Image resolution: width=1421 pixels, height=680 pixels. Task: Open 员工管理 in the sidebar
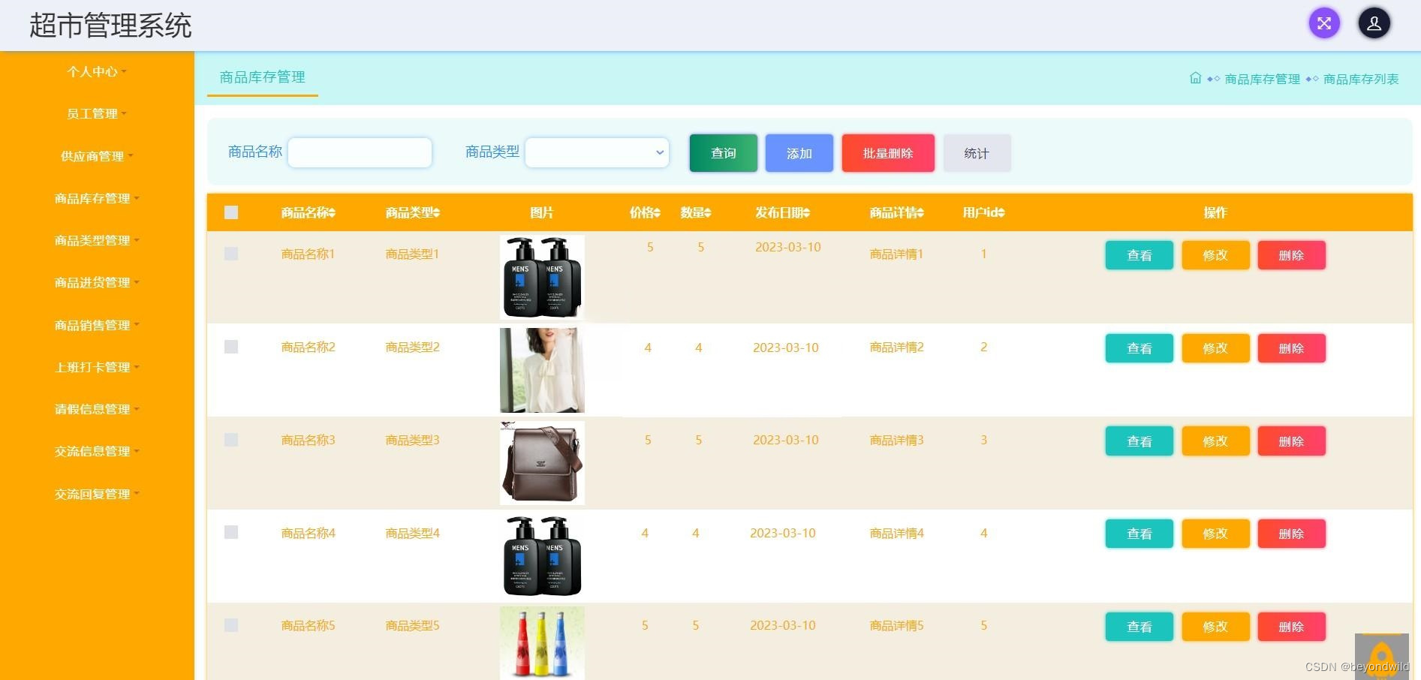pyautogui.click(x=92, y=113)
